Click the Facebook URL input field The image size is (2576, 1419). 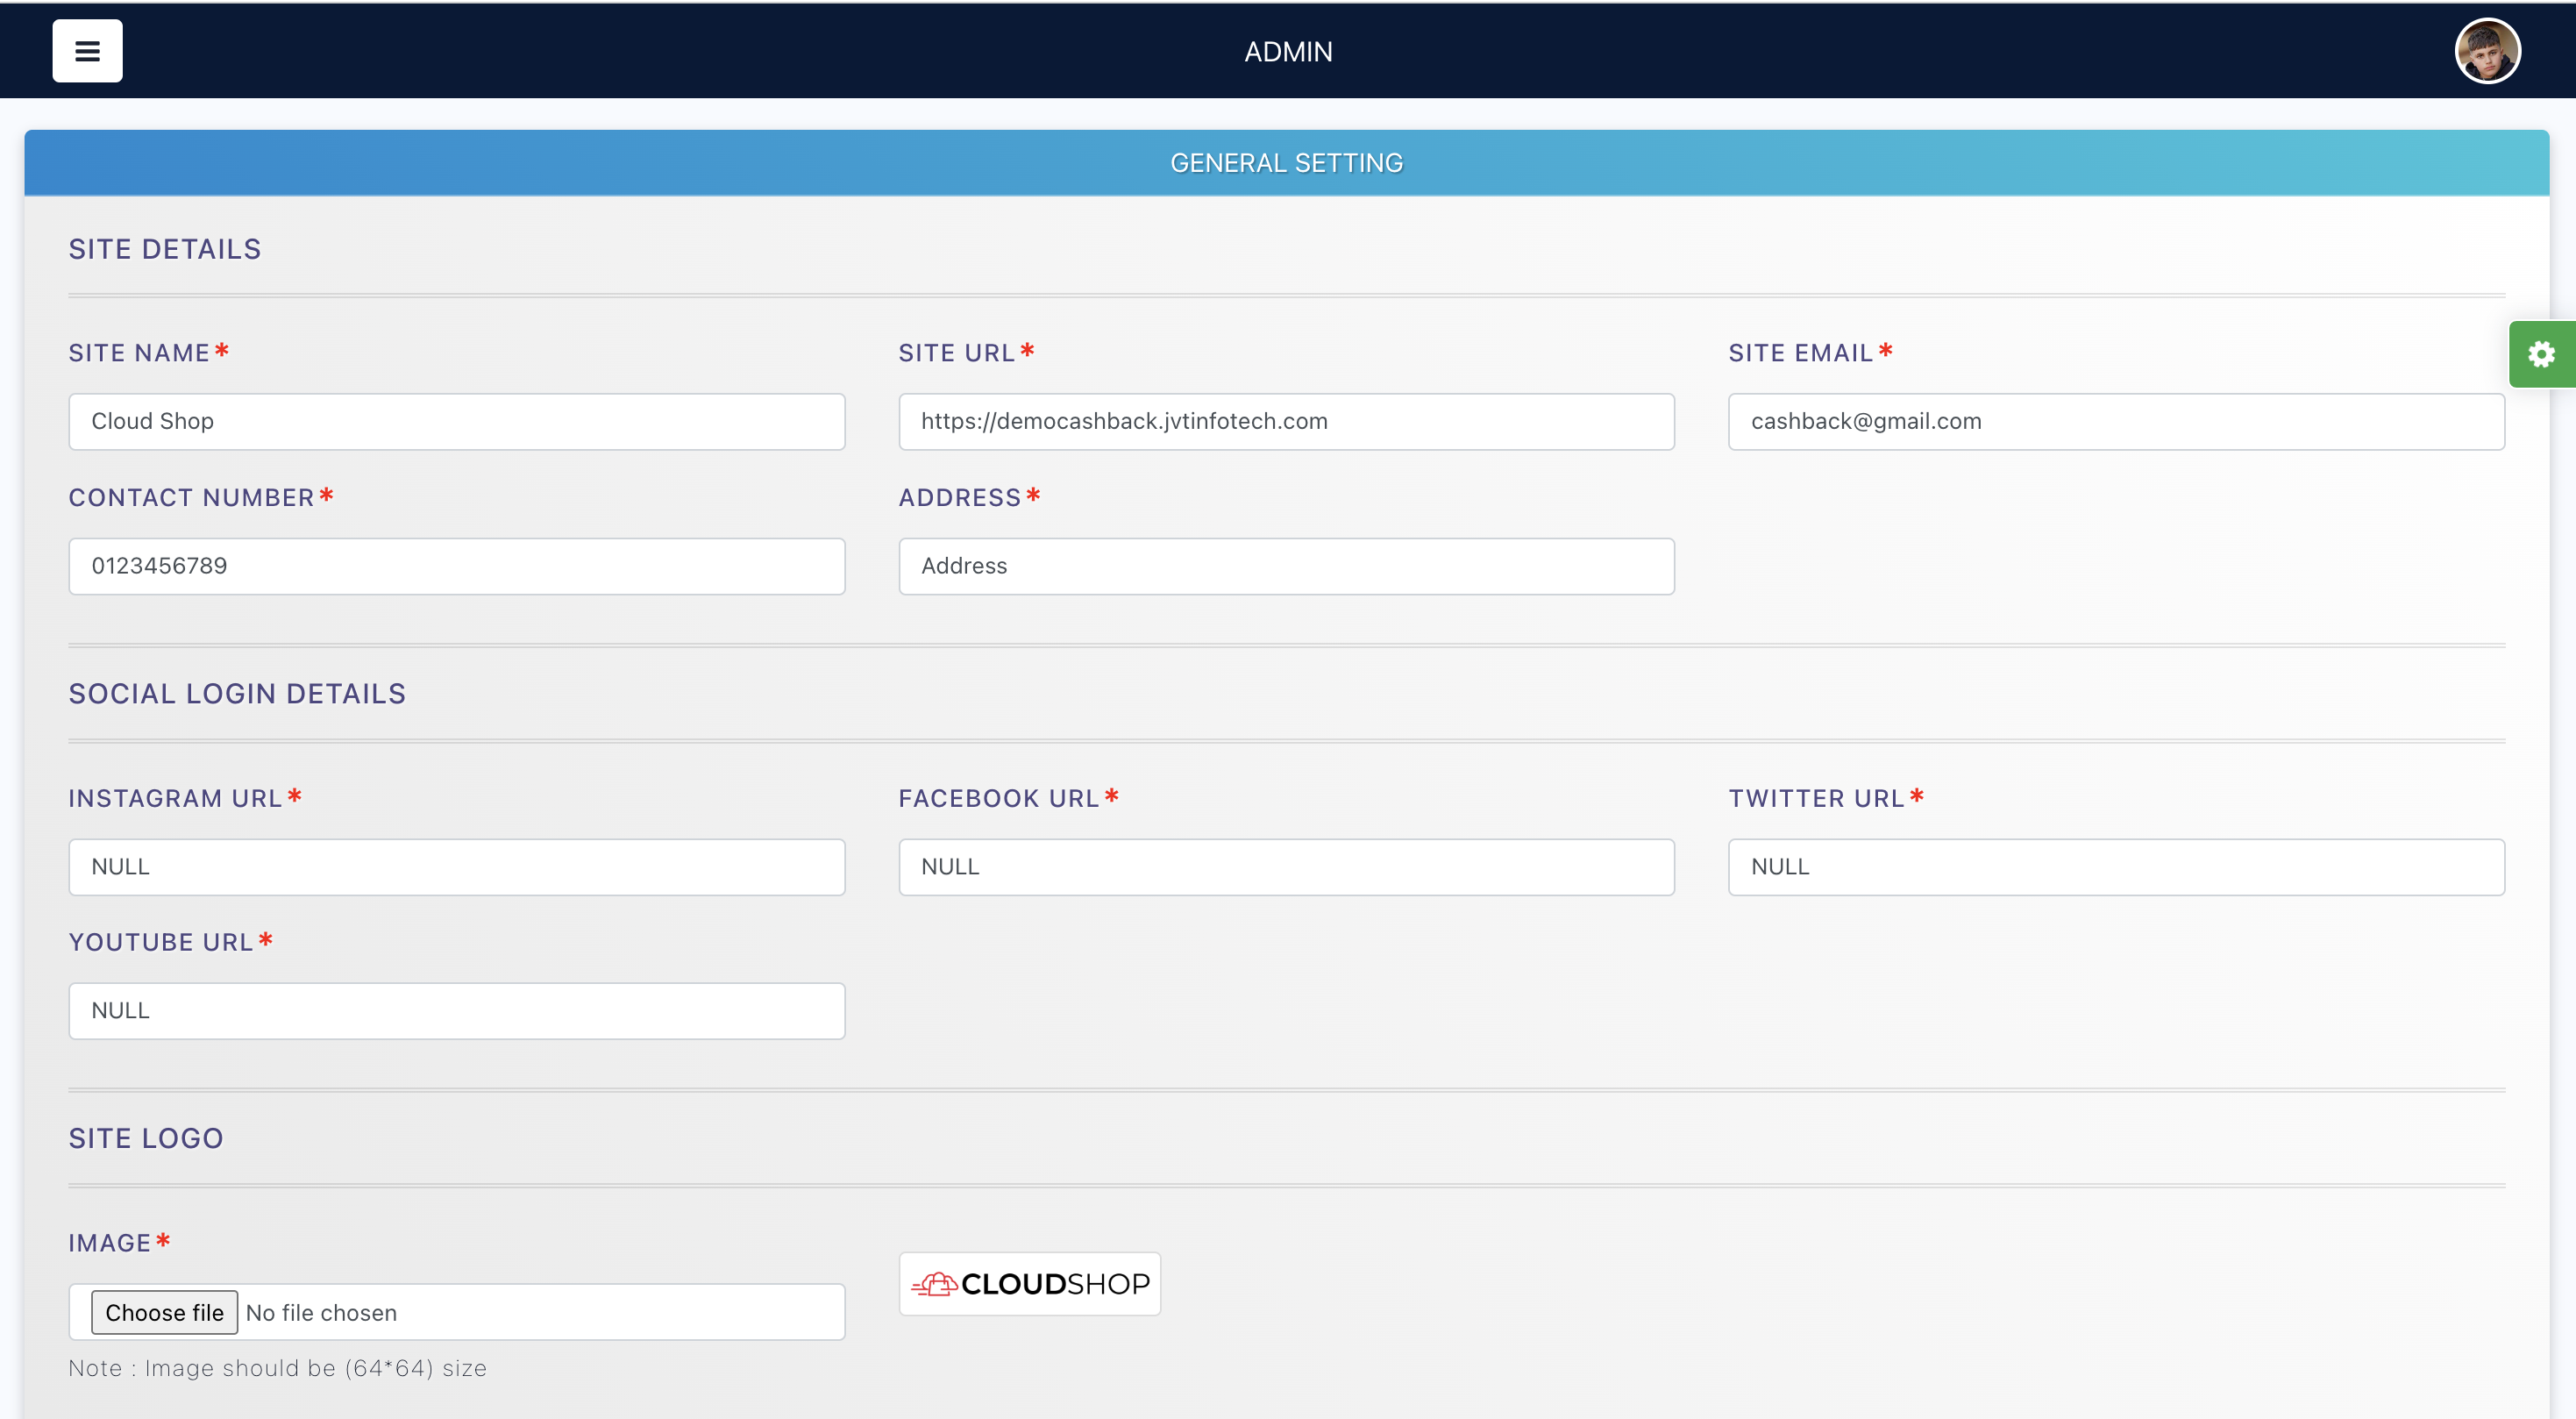pos(1286,867)
